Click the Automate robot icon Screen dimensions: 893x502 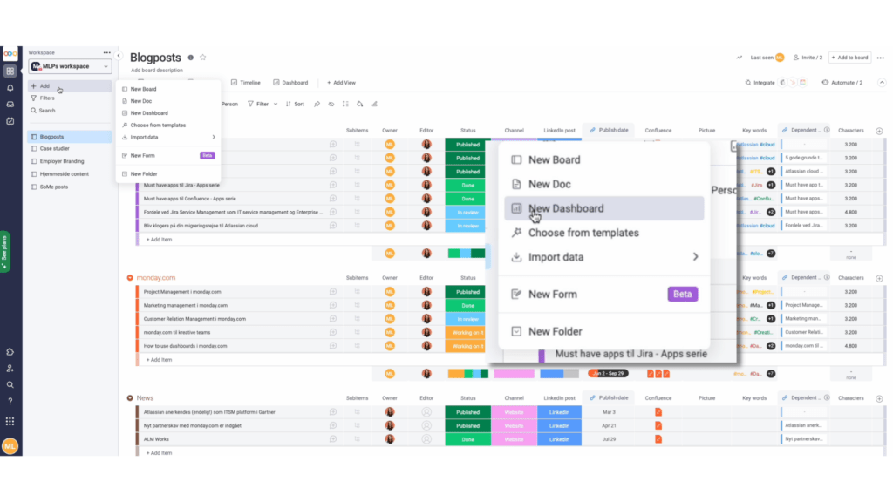pos(825,83)
